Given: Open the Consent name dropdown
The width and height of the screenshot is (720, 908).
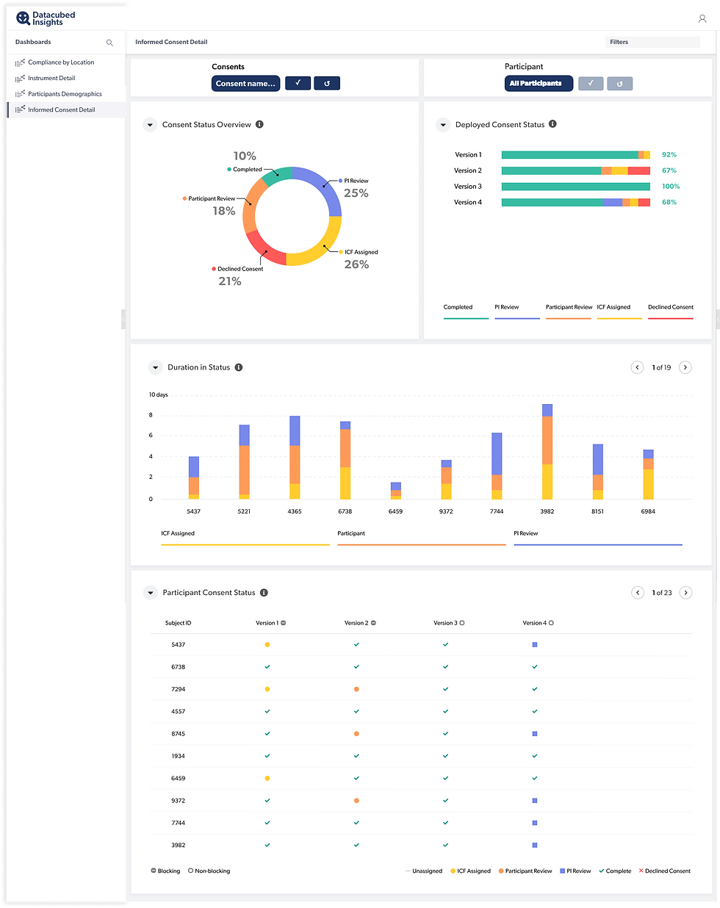Looking at the screenshot, I should 245,83.
